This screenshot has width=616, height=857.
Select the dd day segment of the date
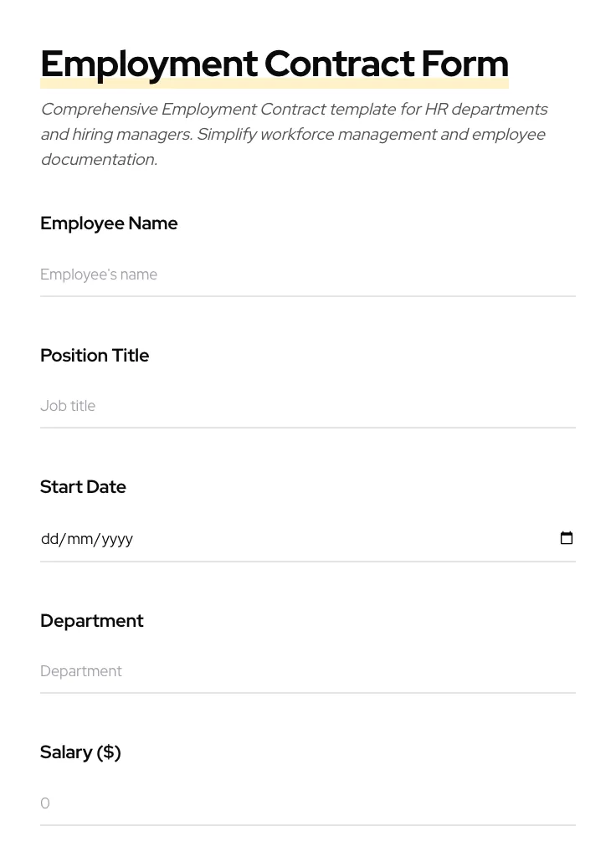pyautogui.click(x=49, y=538)
